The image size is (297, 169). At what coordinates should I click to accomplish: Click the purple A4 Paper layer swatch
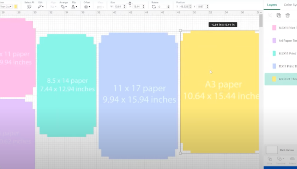(x=274, y=41)
